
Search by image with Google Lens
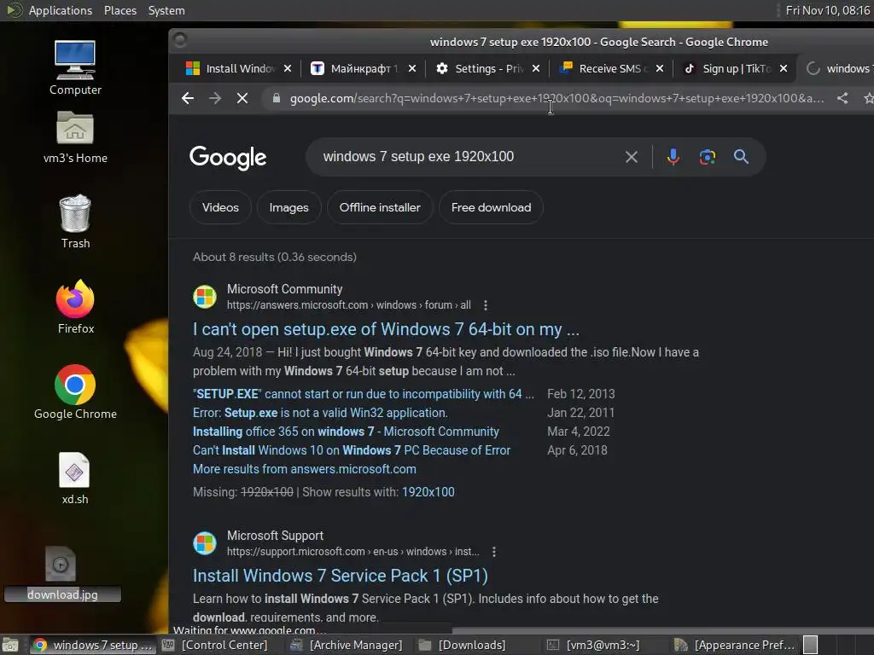pos(708,157)
